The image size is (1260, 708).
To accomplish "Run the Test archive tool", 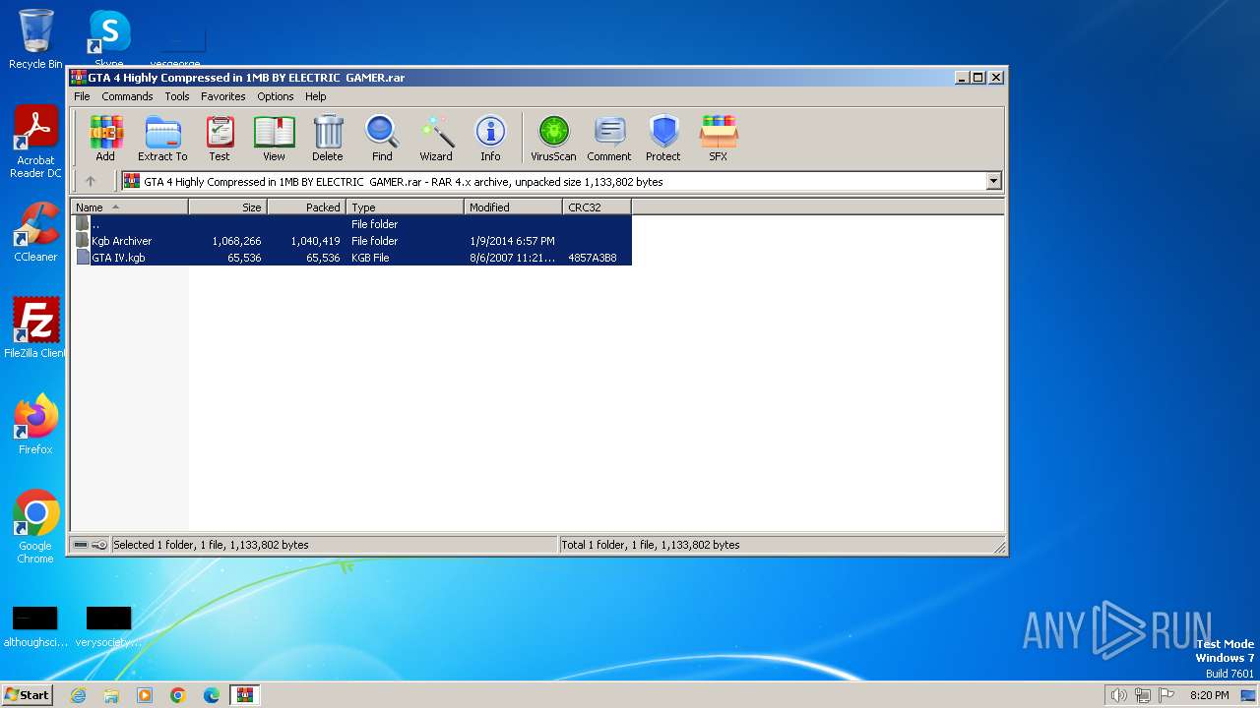I will (x=220, y=138).
